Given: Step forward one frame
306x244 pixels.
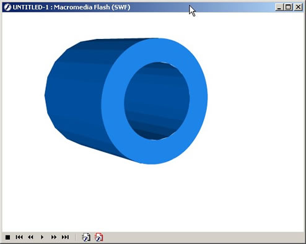Looking at the screenshot, I should 54,237.
